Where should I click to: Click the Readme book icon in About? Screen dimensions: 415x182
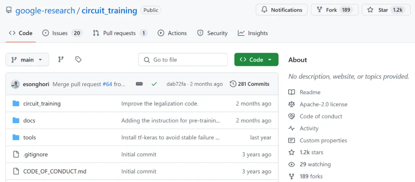292,92
